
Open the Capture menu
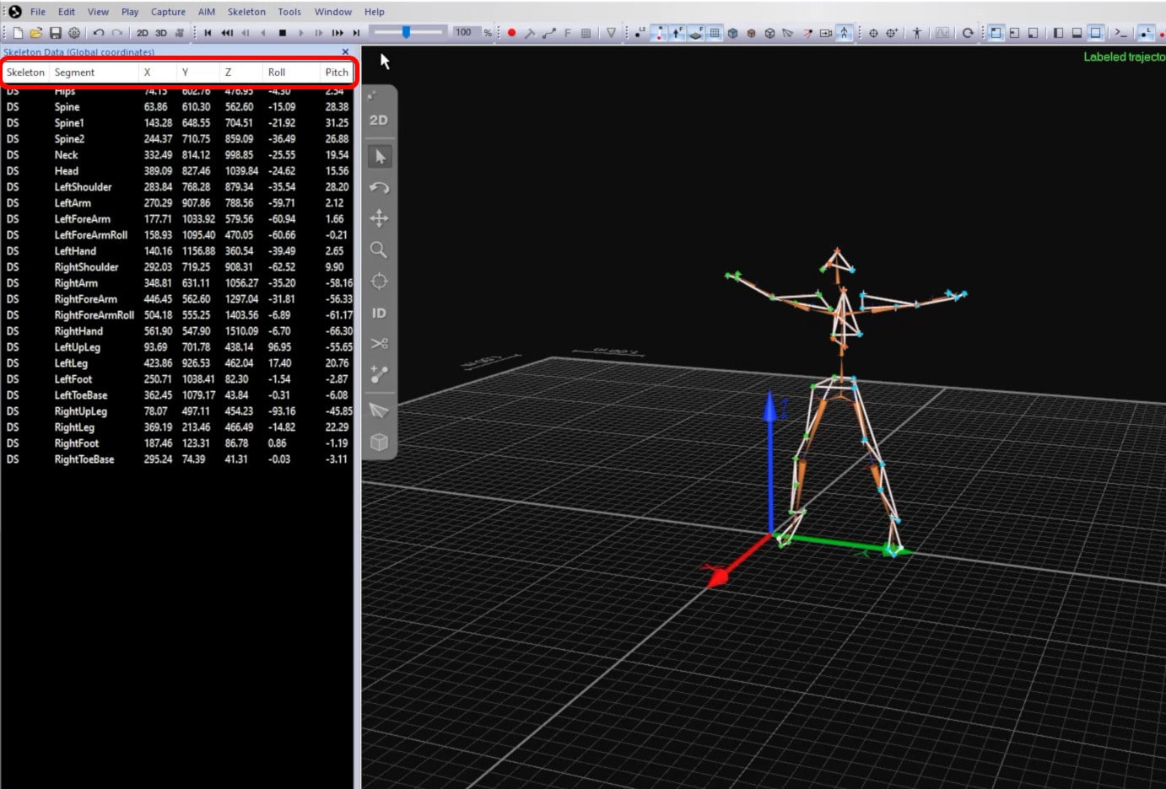(168, 11)
